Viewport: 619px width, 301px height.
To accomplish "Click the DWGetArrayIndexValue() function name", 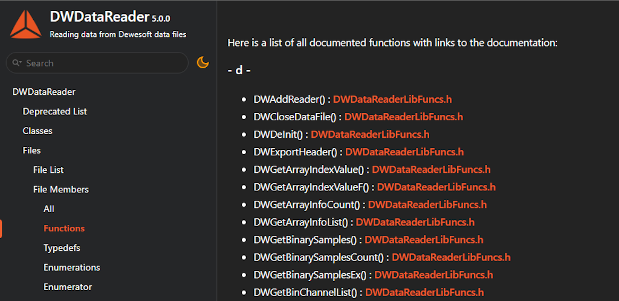I will 309,170.
